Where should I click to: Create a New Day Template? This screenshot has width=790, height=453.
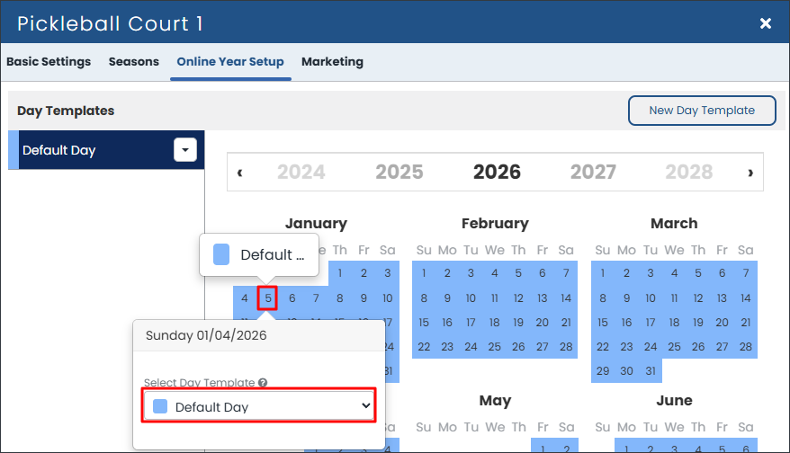702,111
